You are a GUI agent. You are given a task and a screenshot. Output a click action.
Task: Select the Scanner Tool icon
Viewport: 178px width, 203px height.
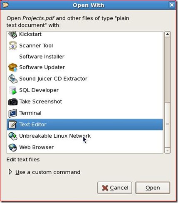(x=12, y=45)
